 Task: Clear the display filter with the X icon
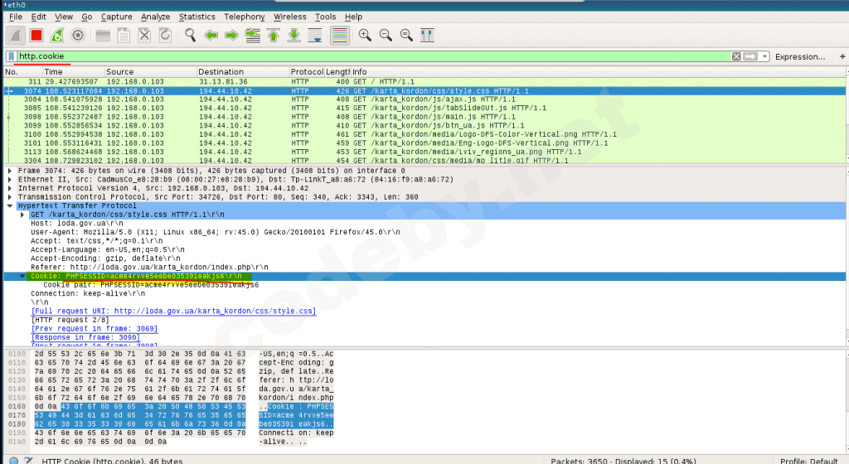735,56
